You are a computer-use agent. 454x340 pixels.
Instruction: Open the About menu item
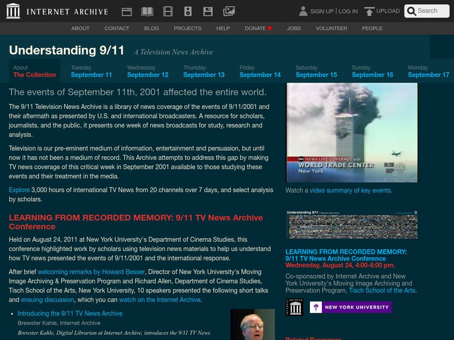click(80, 28)
